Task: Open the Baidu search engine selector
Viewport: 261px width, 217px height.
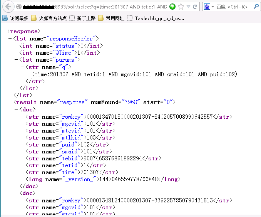Action: click(x=209, y=7)
